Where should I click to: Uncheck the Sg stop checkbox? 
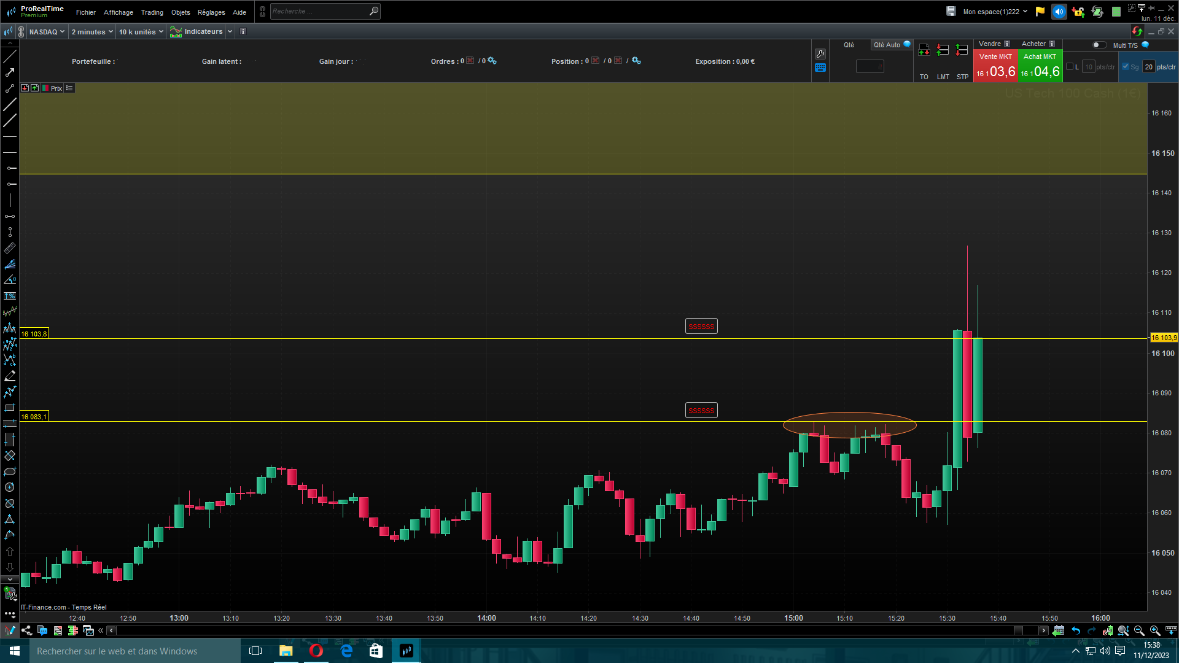pyautogui.click(x=1126, y=66)
